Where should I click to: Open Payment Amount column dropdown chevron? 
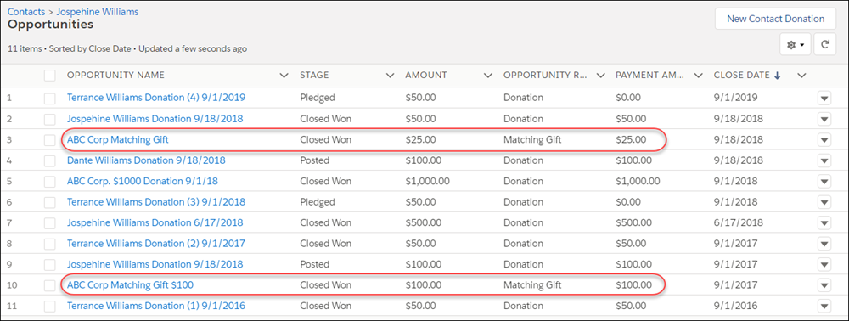[x=699, y=76]
